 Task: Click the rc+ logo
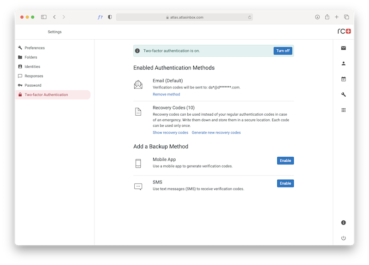coord(344,31)
